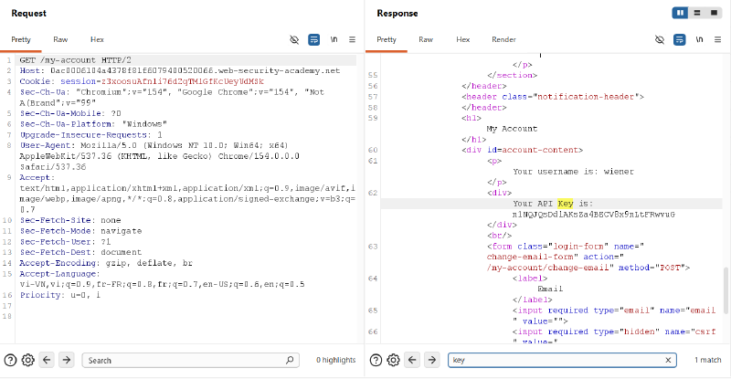Click the Sec-Fetch-Mode: navigate line
The image size is (731, 379).
click(x=80, y=231)
